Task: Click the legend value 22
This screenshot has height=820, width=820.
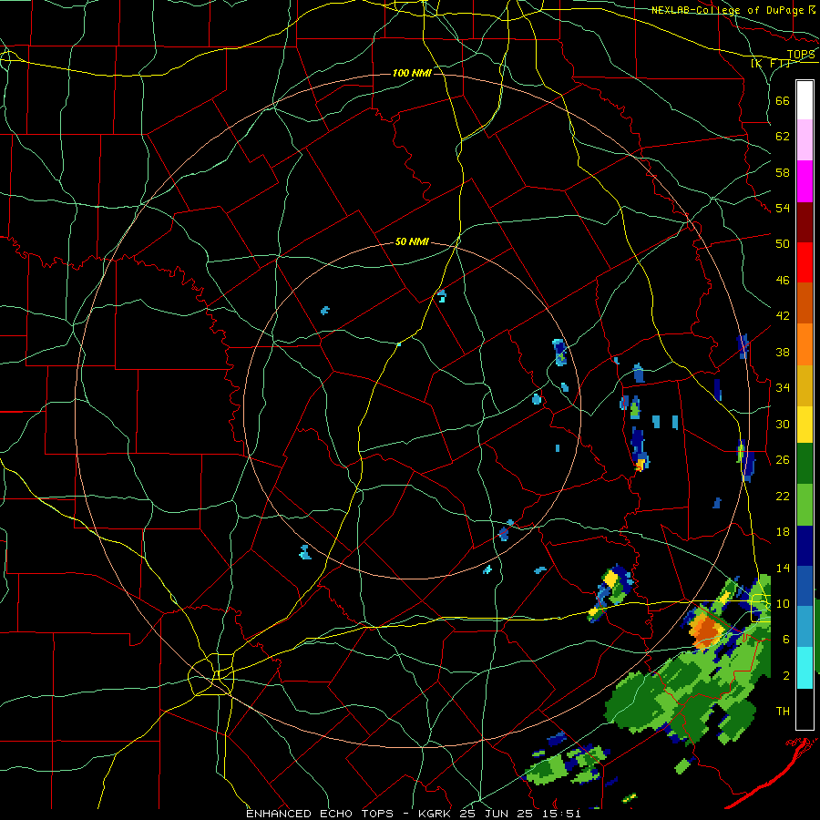Action: pos(783,496)
